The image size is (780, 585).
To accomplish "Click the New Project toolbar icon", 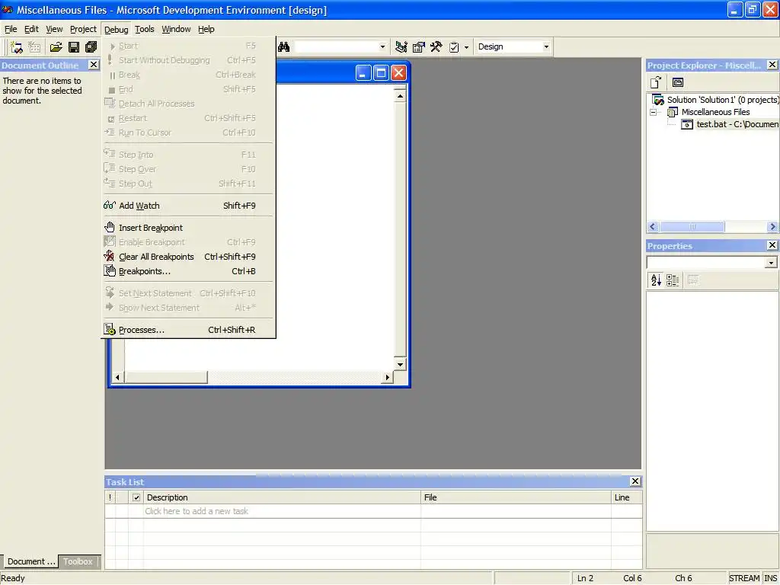I will (17, 46).
